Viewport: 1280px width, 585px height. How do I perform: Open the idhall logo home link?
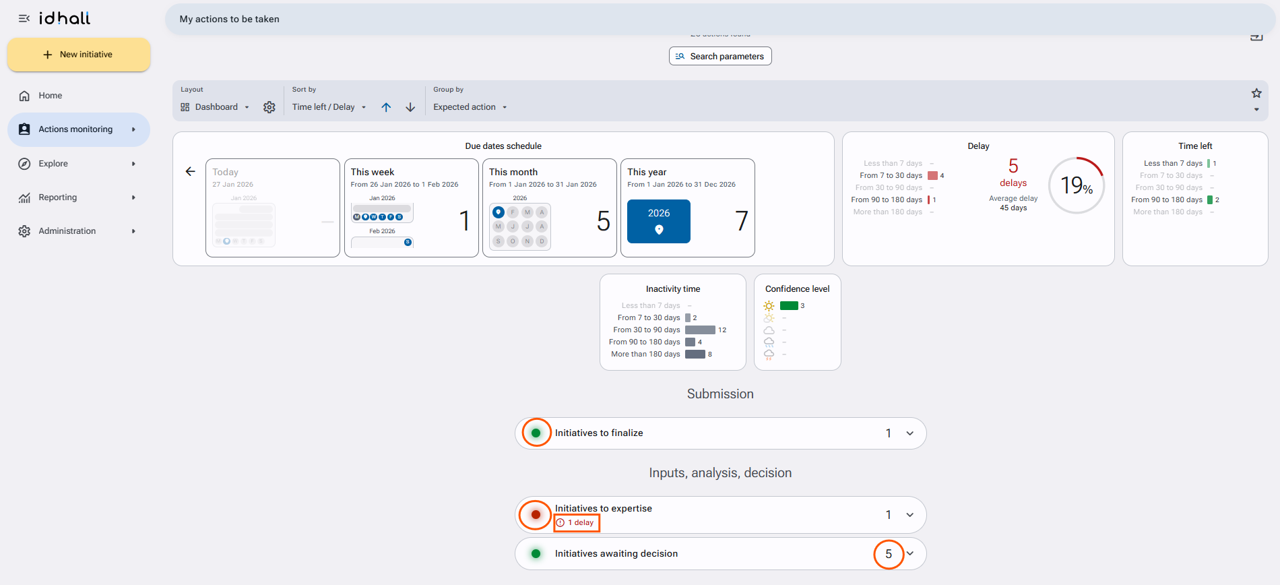coord(65,18)
